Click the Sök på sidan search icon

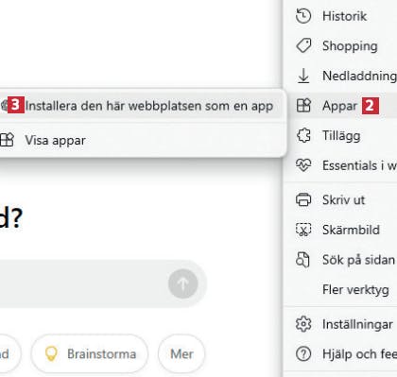302,260
